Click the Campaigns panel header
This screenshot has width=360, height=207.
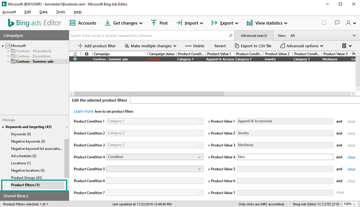[35, 36]
